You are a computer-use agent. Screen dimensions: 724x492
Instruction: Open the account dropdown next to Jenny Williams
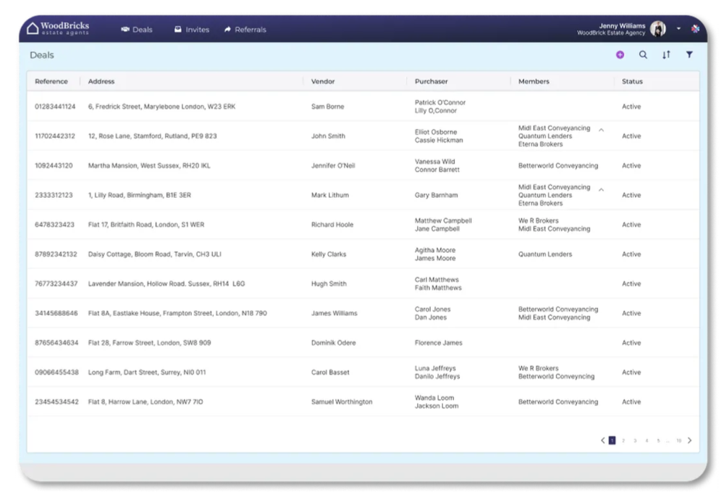coord(678,29)
